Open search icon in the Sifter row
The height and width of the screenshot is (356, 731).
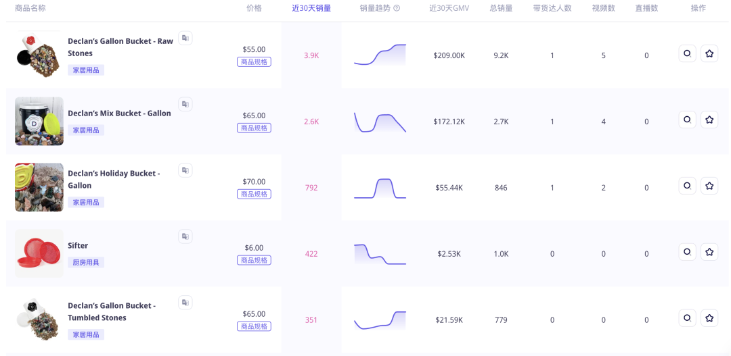point(687,252)
